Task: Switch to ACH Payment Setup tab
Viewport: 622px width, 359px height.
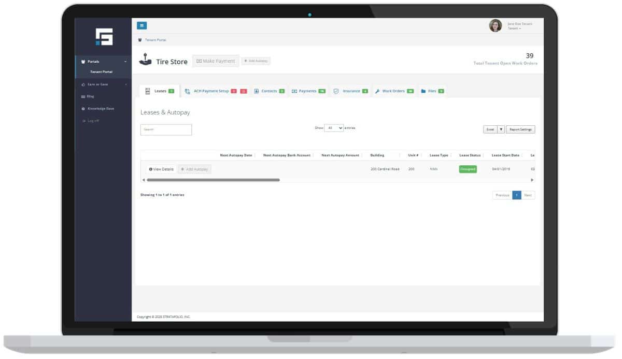Action: (216, 91)
